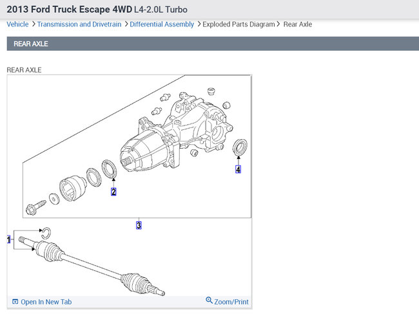
Task: Click the REAR AXLE caption above diagram
Action: (x=24, y=70)
